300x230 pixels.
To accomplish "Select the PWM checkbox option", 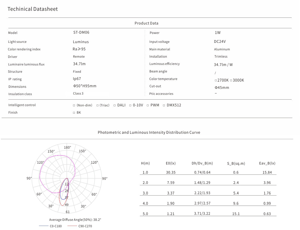I will click(148, 105).
